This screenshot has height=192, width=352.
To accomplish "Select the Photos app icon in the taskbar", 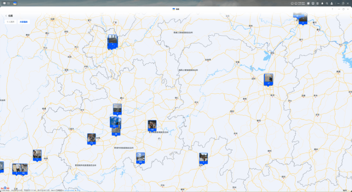I will coord(14,3).
